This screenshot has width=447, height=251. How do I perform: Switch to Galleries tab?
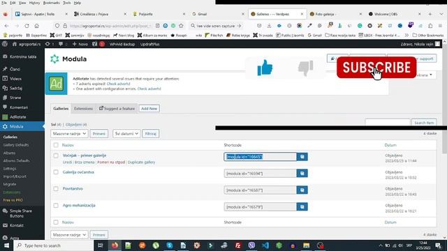[61, 109]
